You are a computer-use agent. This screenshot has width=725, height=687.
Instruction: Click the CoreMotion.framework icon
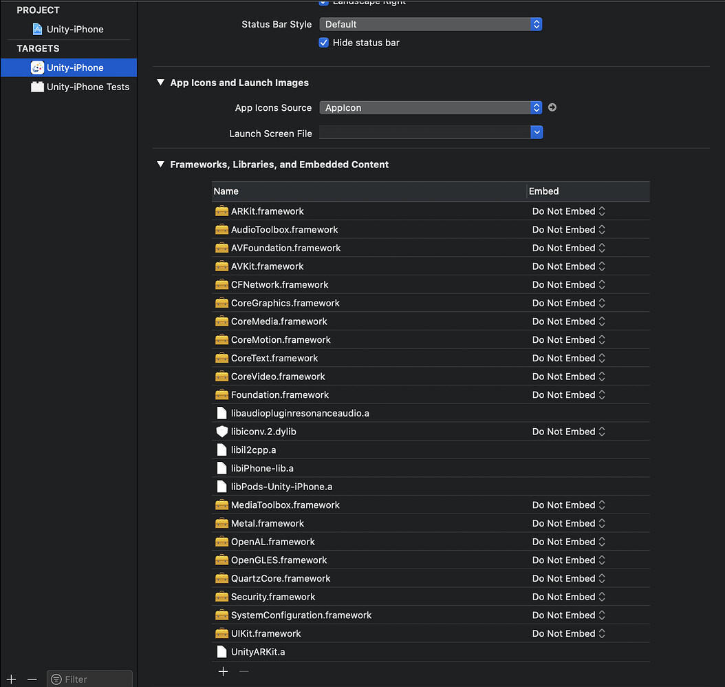(x=223, y=339)
